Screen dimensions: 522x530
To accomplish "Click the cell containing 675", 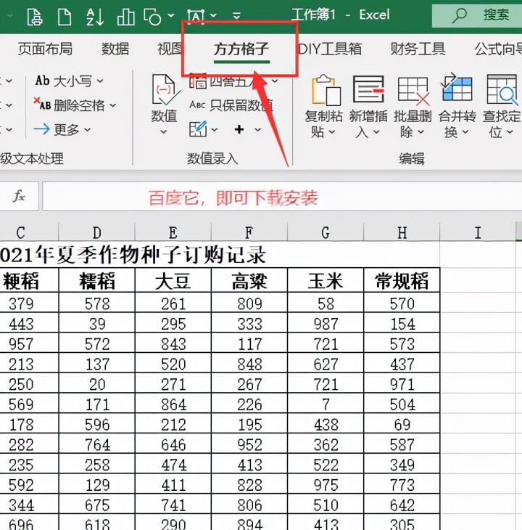I will point(97,504).
